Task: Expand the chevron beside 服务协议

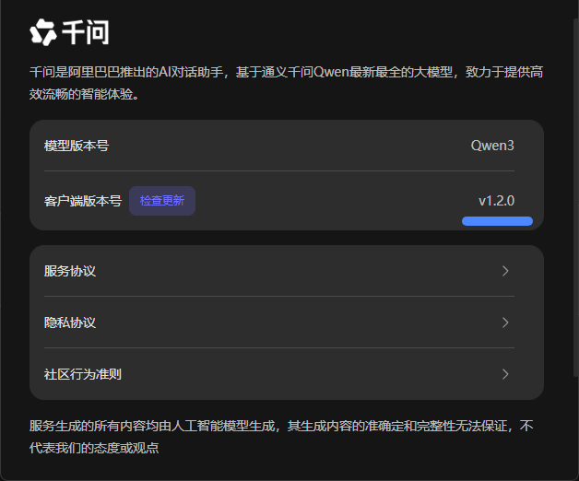Action: [505, 271]
